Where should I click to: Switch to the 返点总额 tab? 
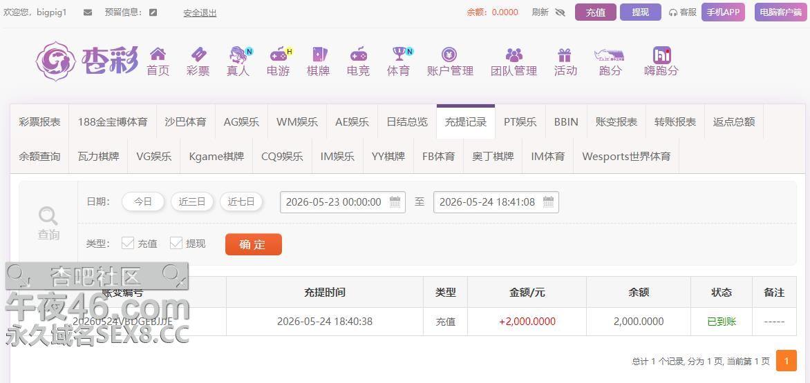coord(734,122)
